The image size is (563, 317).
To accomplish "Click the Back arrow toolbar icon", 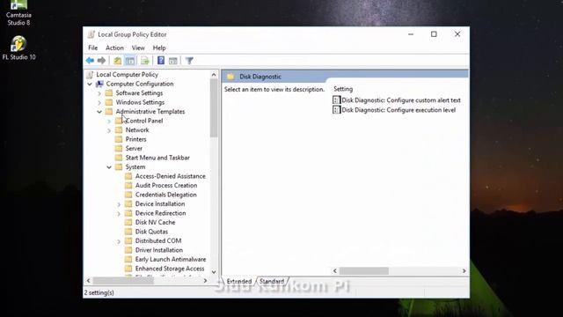I will tap(90, 61).
